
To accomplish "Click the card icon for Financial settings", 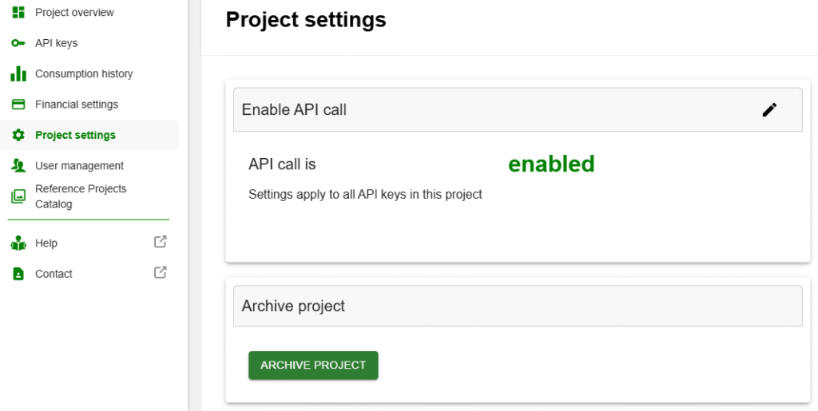I will coord(18,105).
